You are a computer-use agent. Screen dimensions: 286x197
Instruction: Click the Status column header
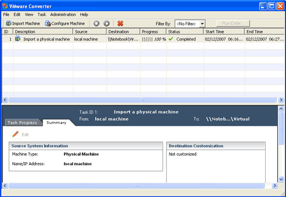pos(185,32)
